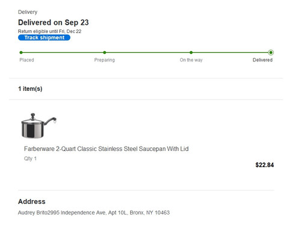The image size is (301, 241).
Task: Click the Delivered status label
Action: click(x=262, y=60)
